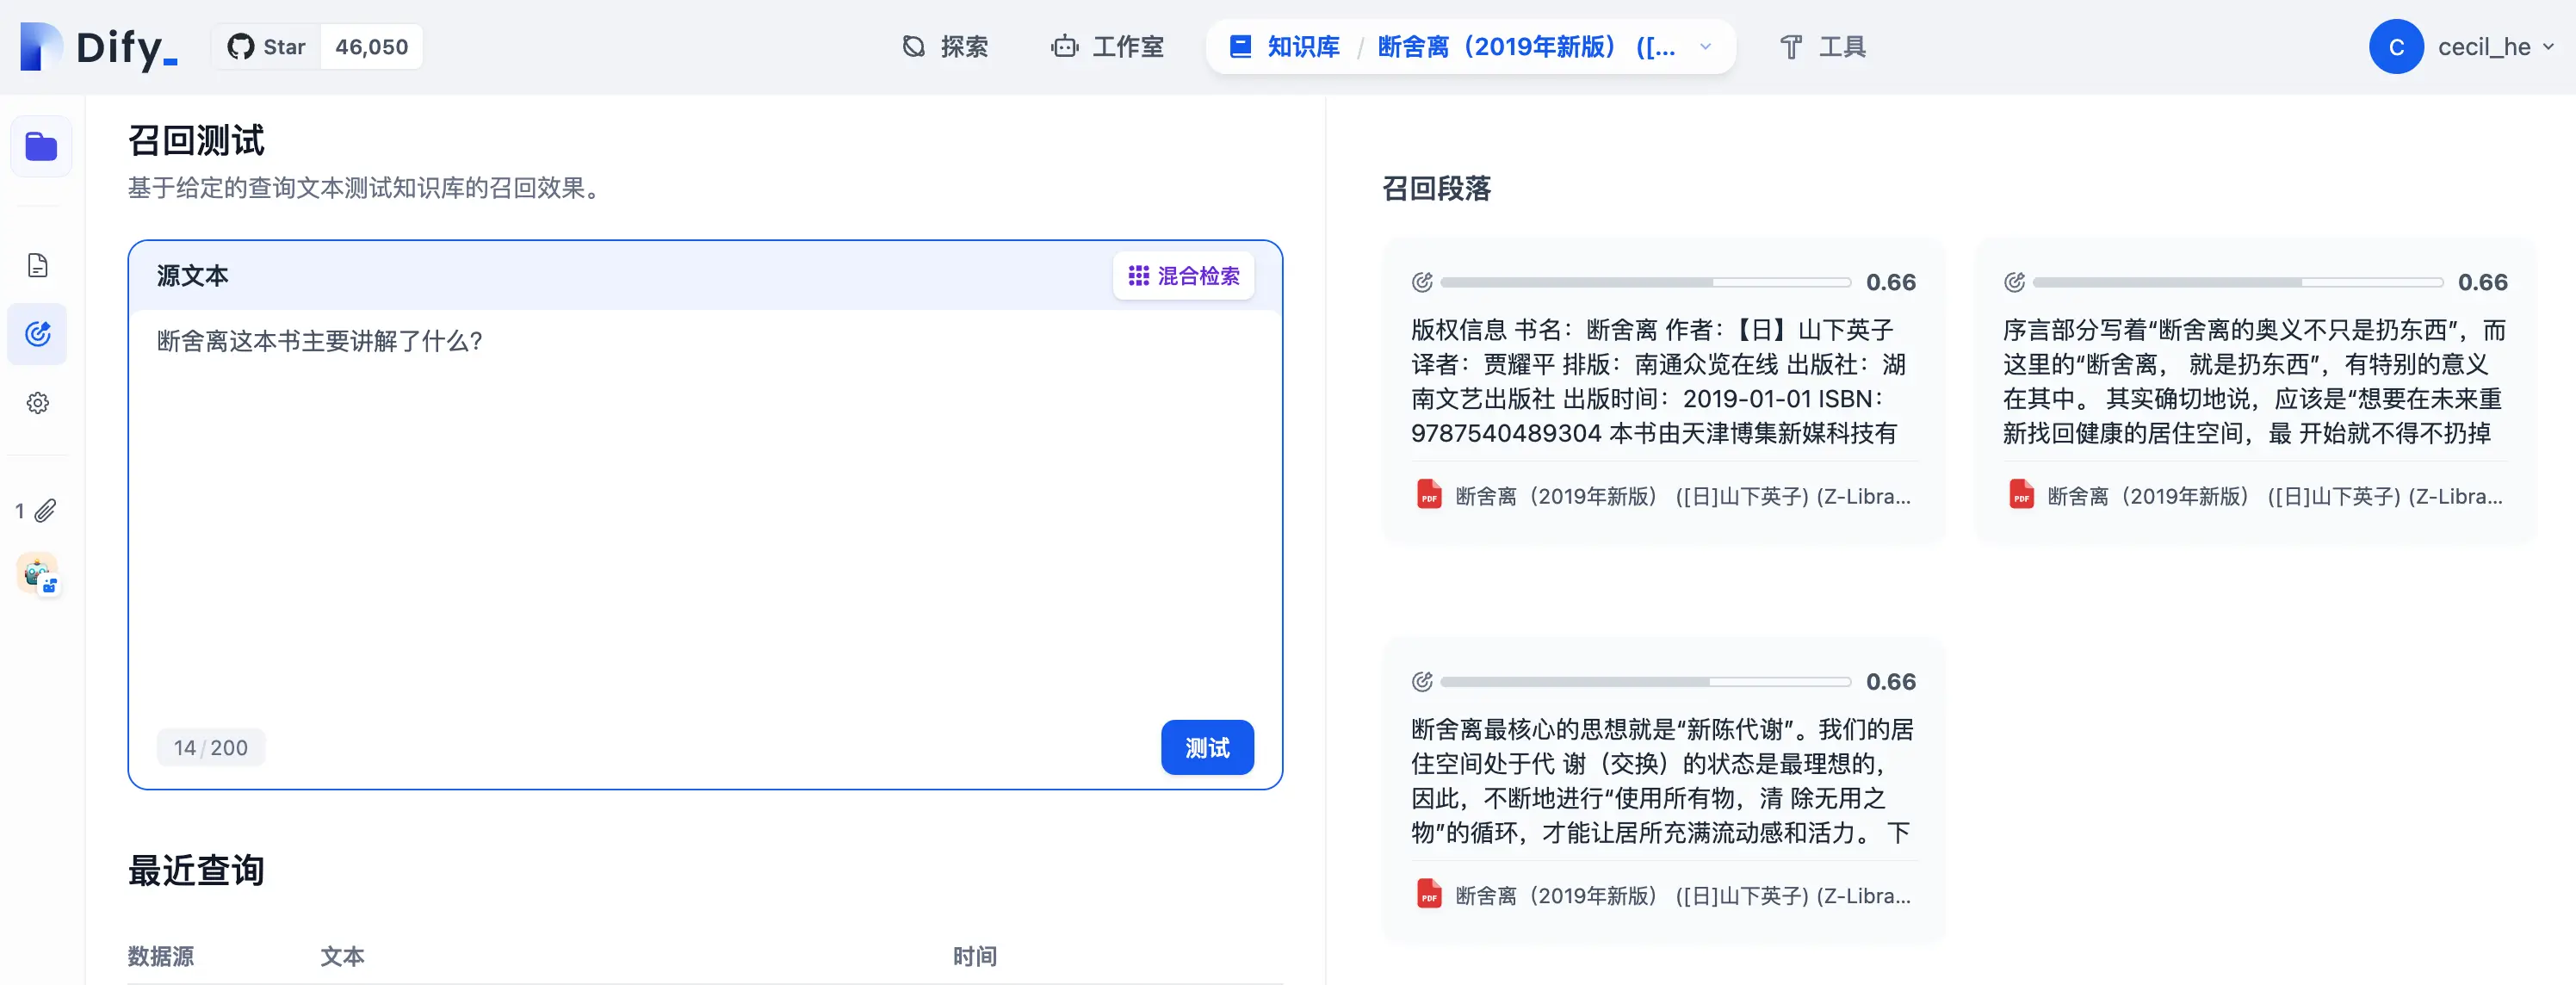Open the documents page icon in sidebar

pyautogui.click(x=38, y=266)
